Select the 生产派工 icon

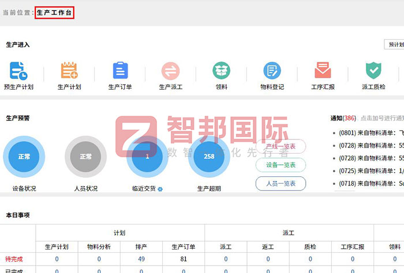coord(170,71)
